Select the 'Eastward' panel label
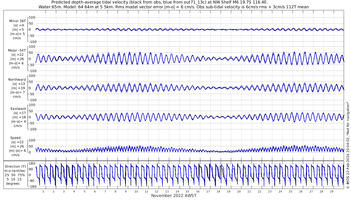The image size is (351, 201). tap(18, 109)
